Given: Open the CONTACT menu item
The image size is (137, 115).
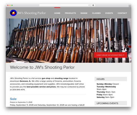Looking at the screenshot, I should tap(122, 13).
